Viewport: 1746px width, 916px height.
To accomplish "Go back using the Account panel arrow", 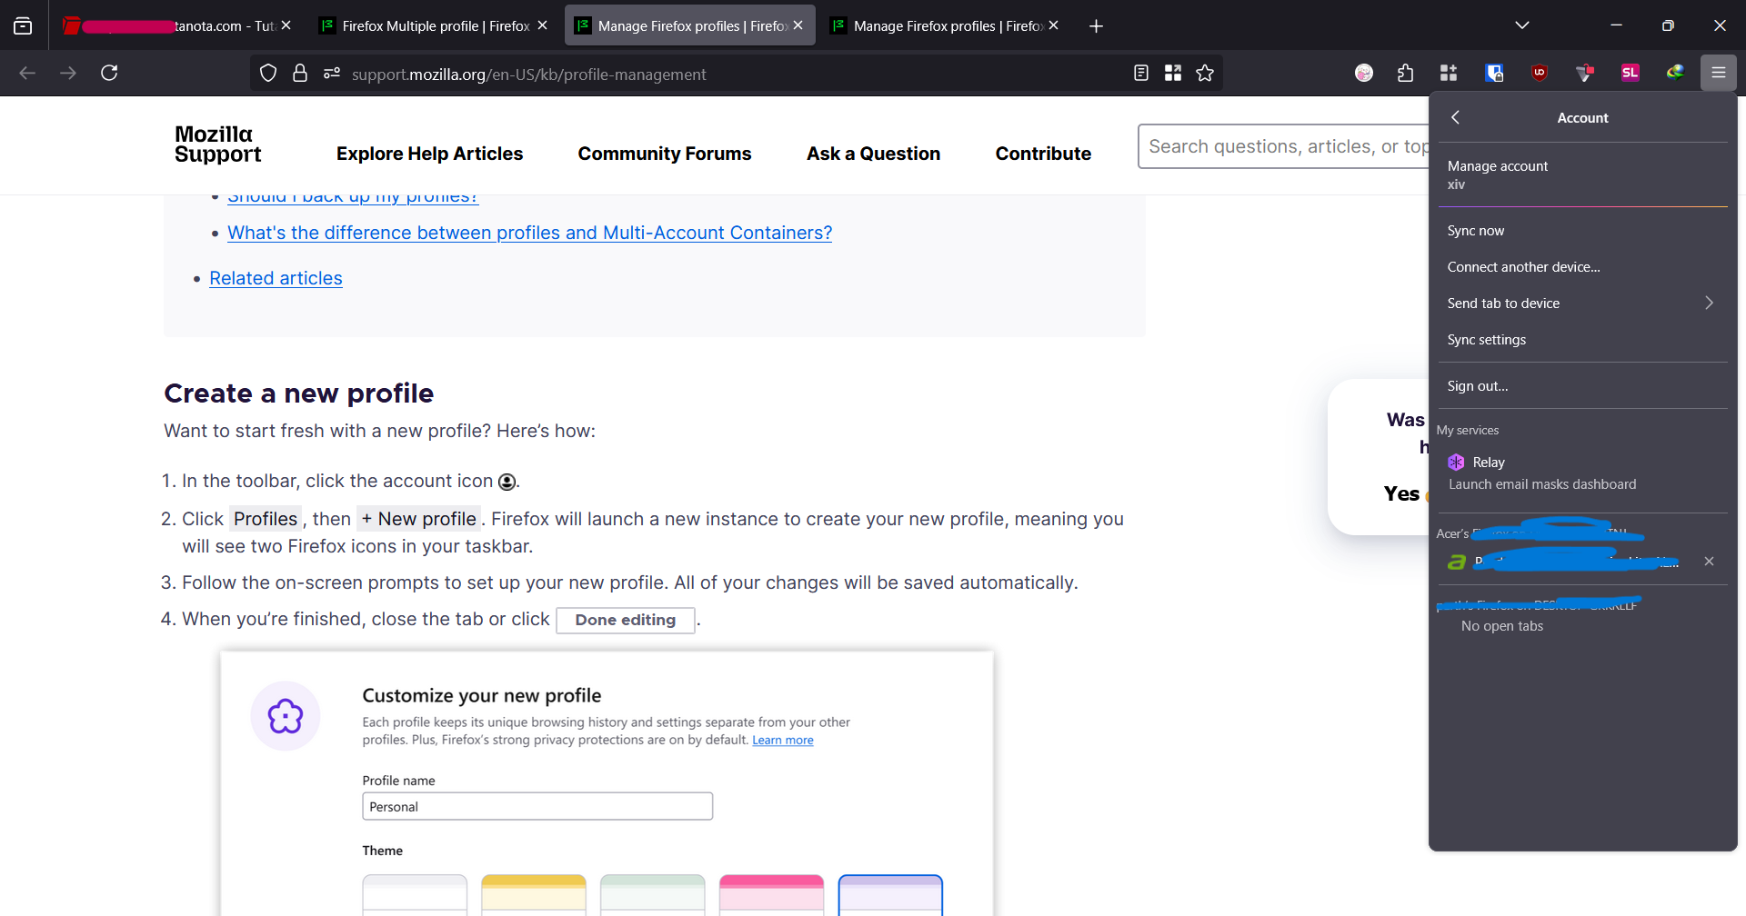I will pyautogui.click(x=1456, y=117).
